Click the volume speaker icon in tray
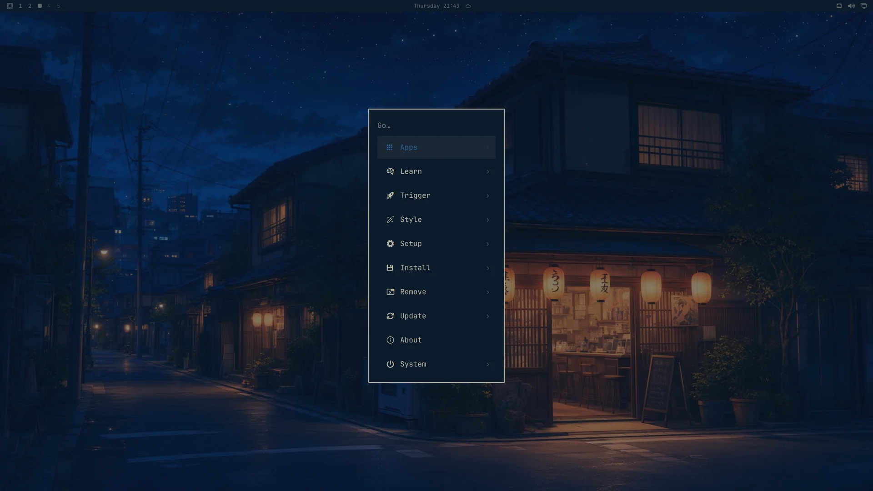The image size is (873, 491). click(851, 6)
